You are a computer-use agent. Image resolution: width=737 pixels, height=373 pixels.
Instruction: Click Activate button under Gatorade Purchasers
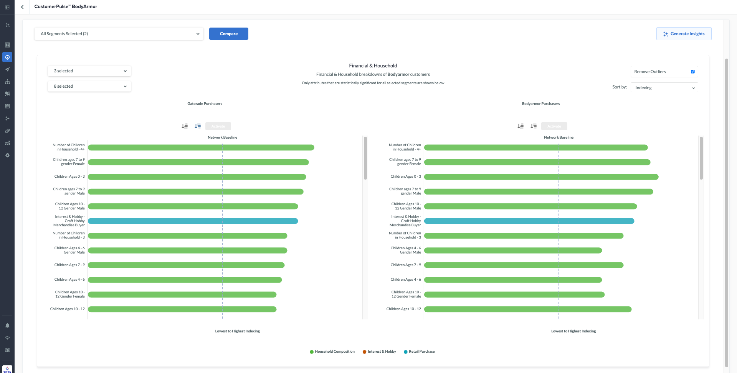click(218, 126)
